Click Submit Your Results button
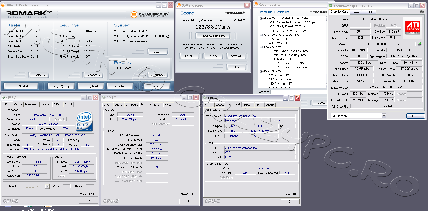The height and width of the screenshot is (211, 428). point(213,36)
